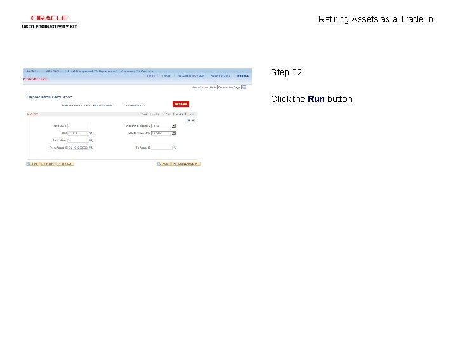This screenshot has width=457, height=342.
Task: Click the Add button at bottom
Action: point(164,164)
